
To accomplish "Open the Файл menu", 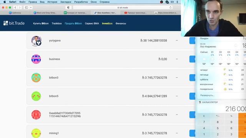I will click(22, 2).
